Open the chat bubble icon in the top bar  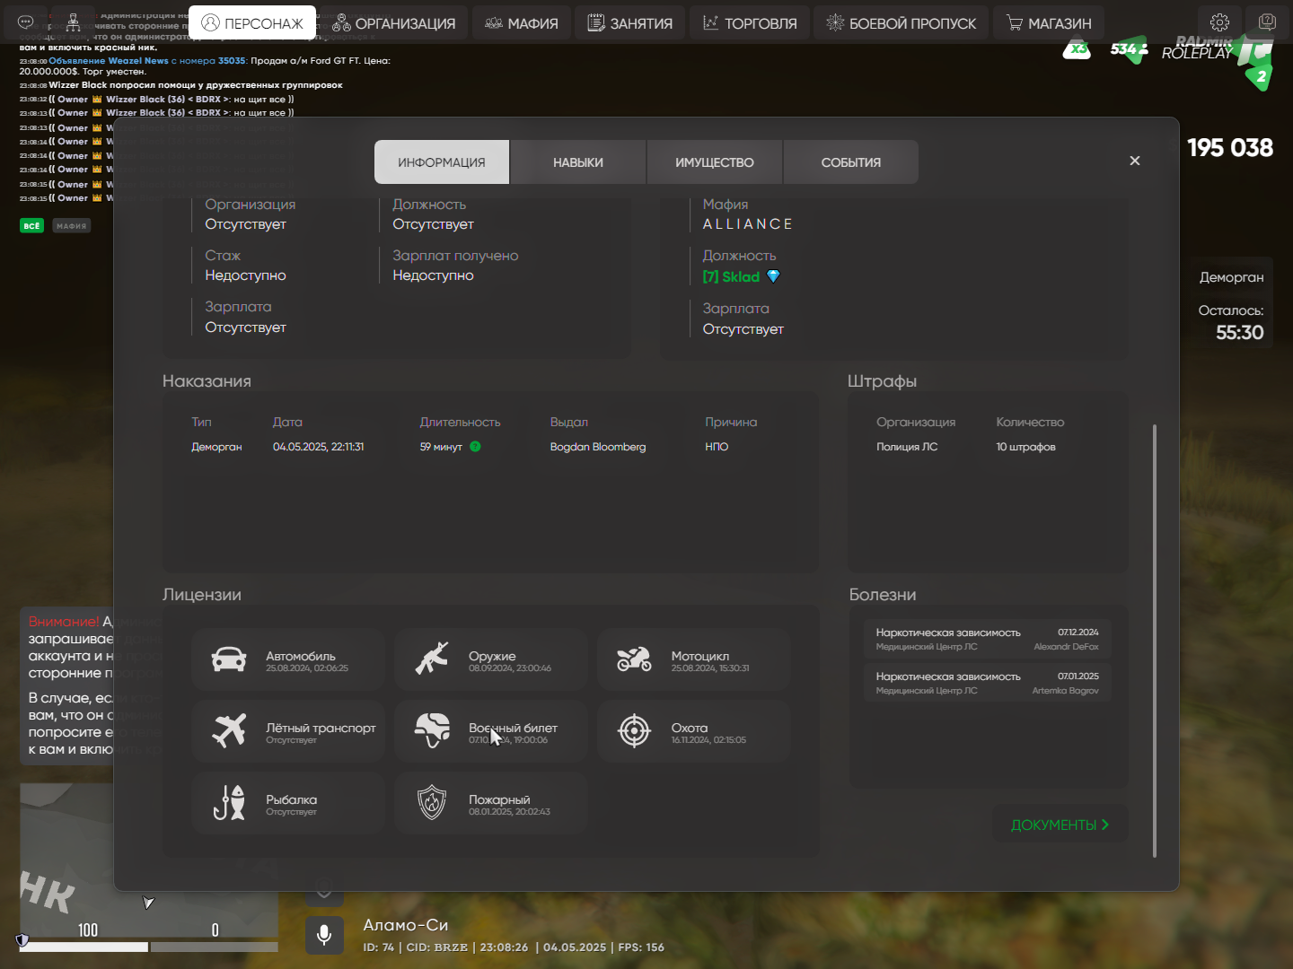click(26, 22)
